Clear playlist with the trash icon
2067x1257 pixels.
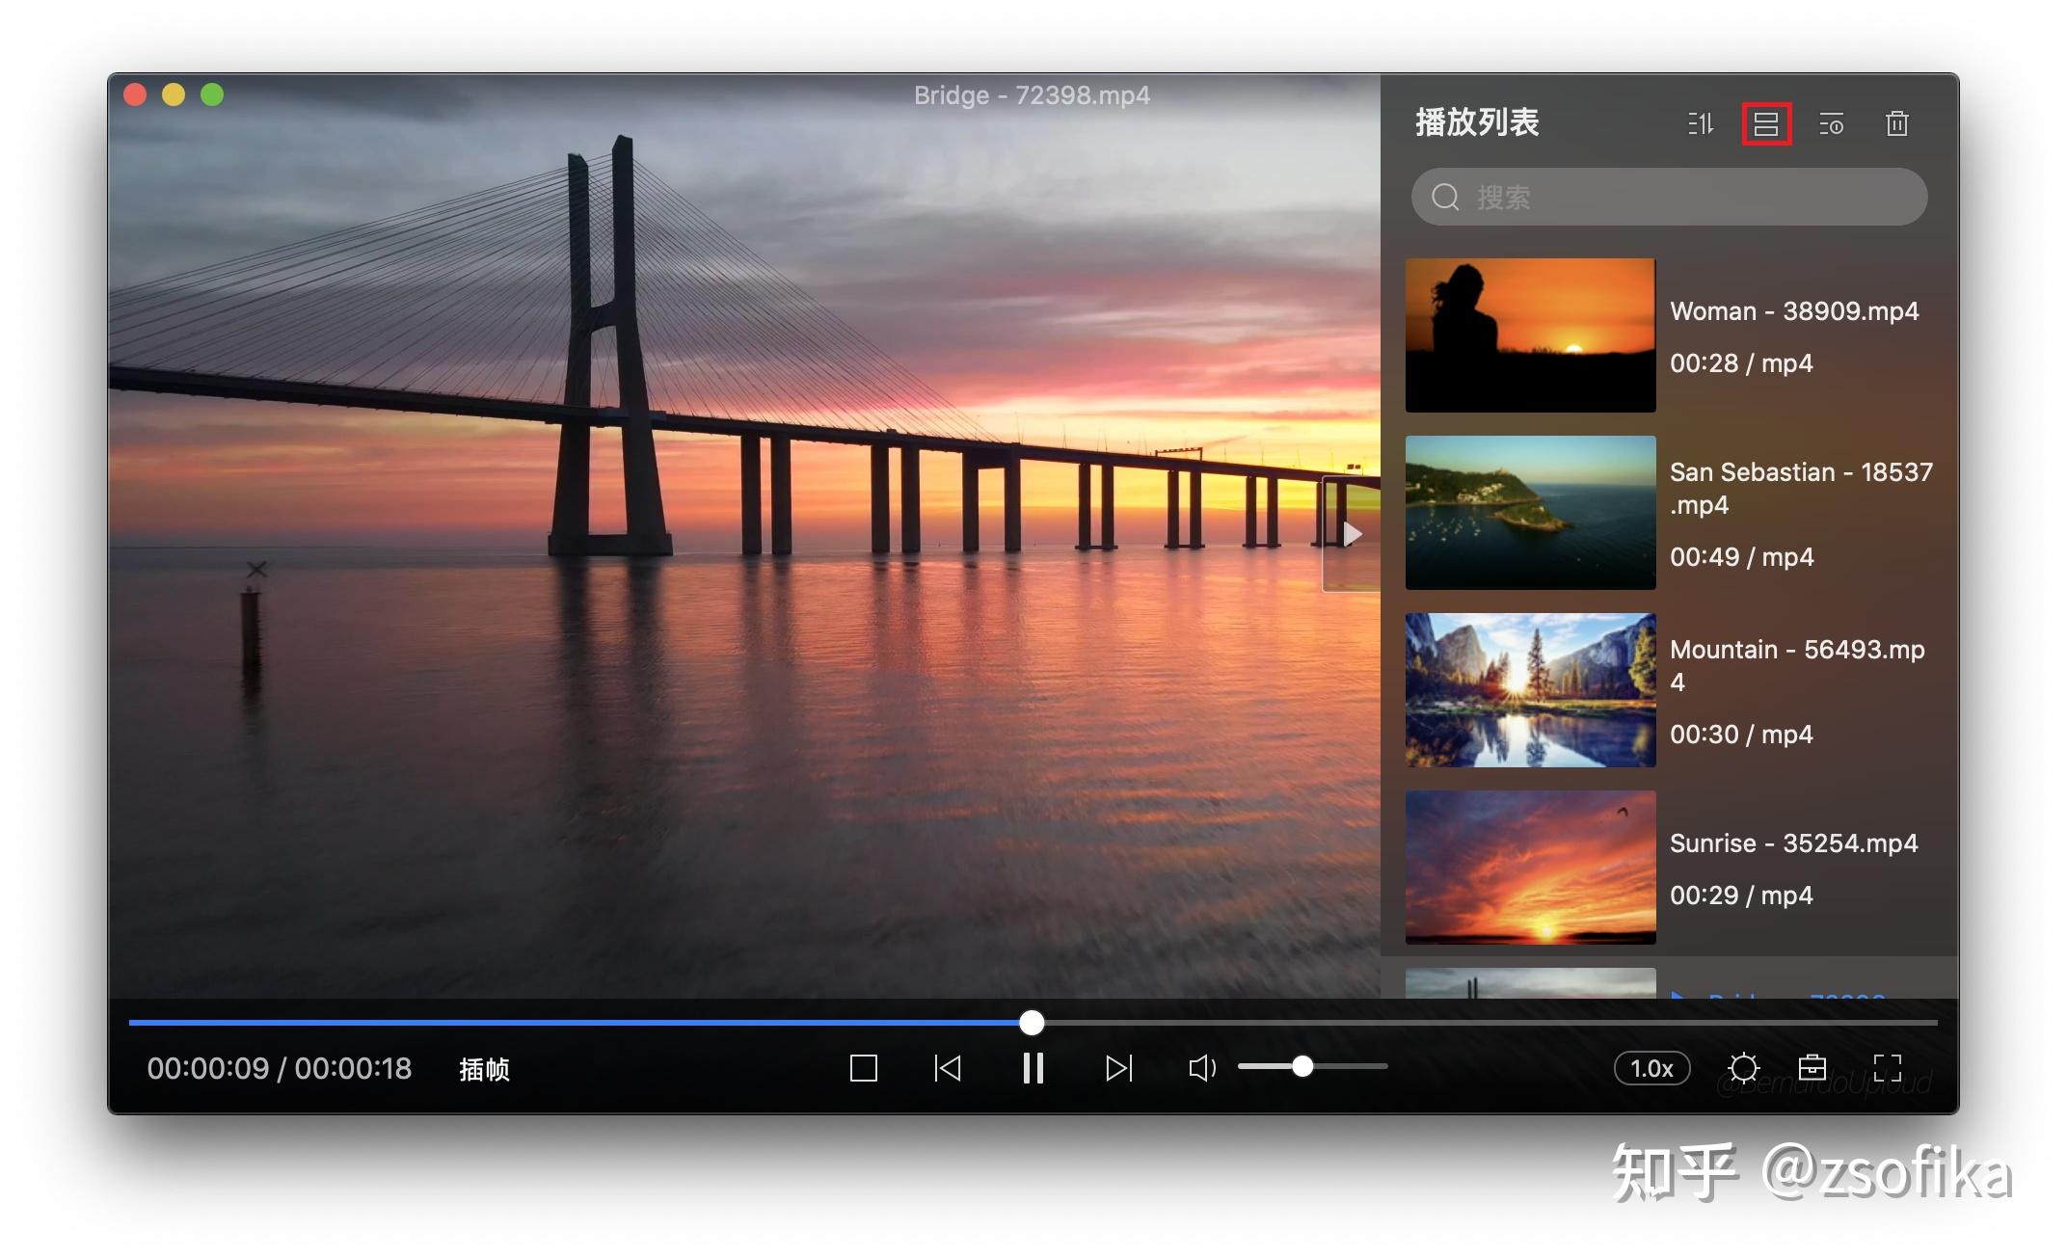point(1897,123)
